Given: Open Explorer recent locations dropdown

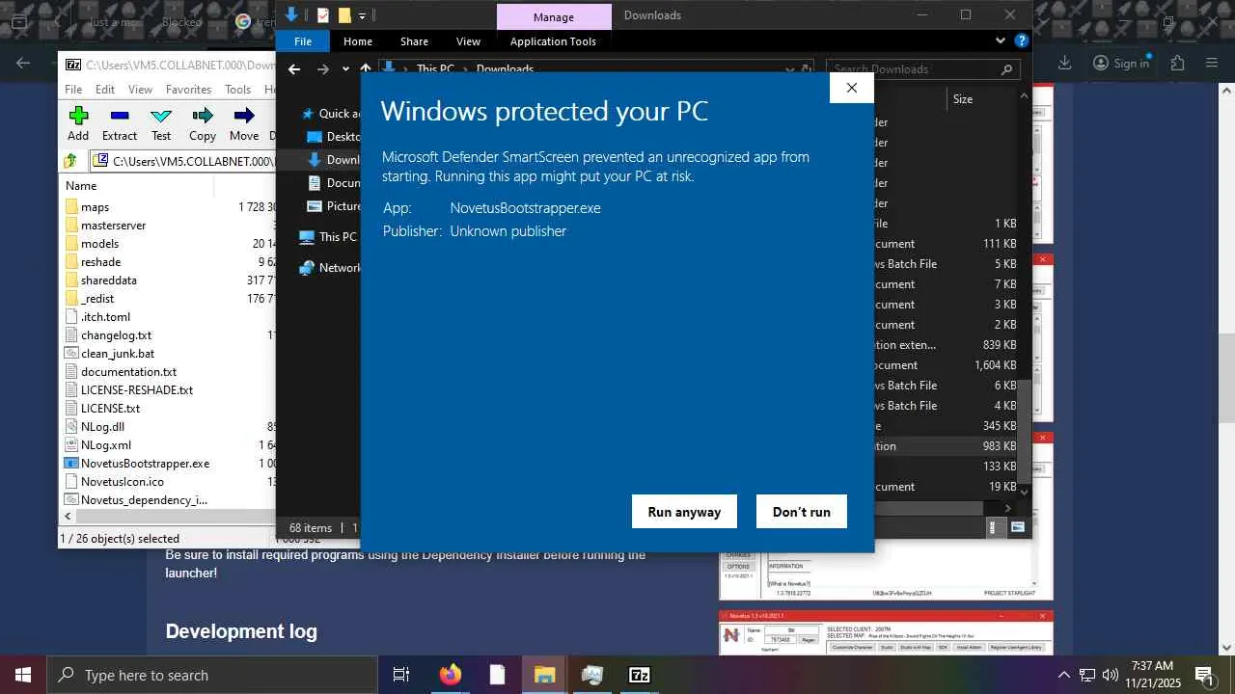Looking at the screenshot, I should 346,69.
